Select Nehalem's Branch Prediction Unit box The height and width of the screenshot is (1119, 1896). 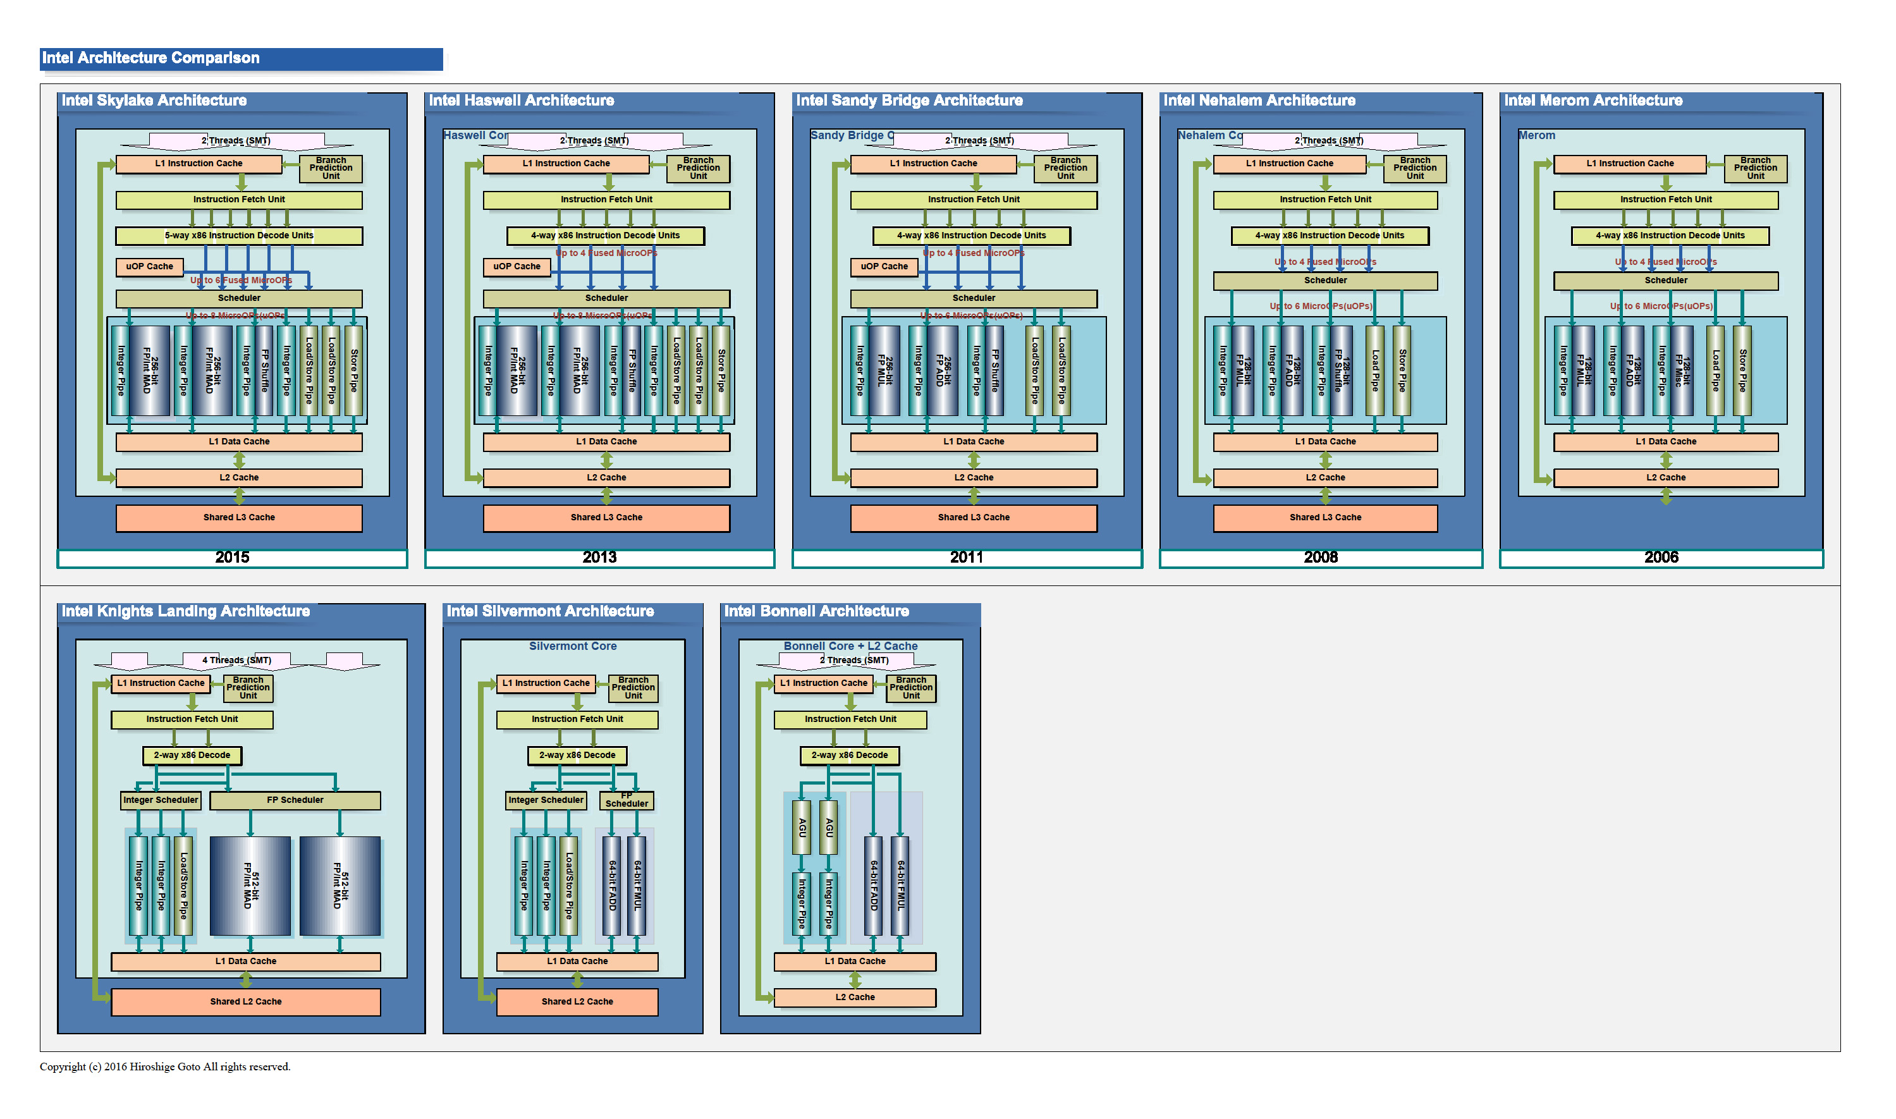(1416, 168)
